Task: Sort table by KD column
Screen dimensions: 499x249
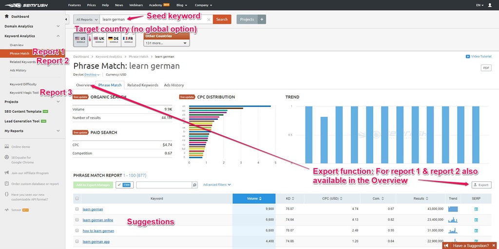Action: [x=289, y=198]
